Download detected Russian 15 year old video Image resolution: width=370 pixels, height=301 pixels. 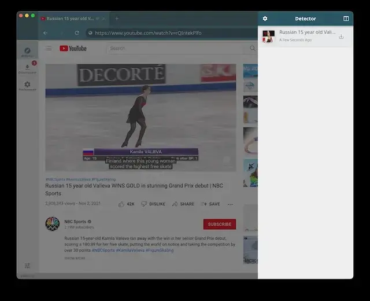[341, 36]
